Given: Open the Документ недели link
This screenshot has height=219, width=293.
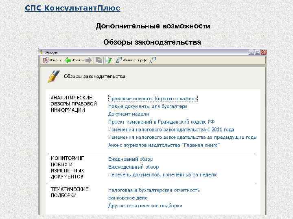Looking at the screenshot, I should point(129,114).
